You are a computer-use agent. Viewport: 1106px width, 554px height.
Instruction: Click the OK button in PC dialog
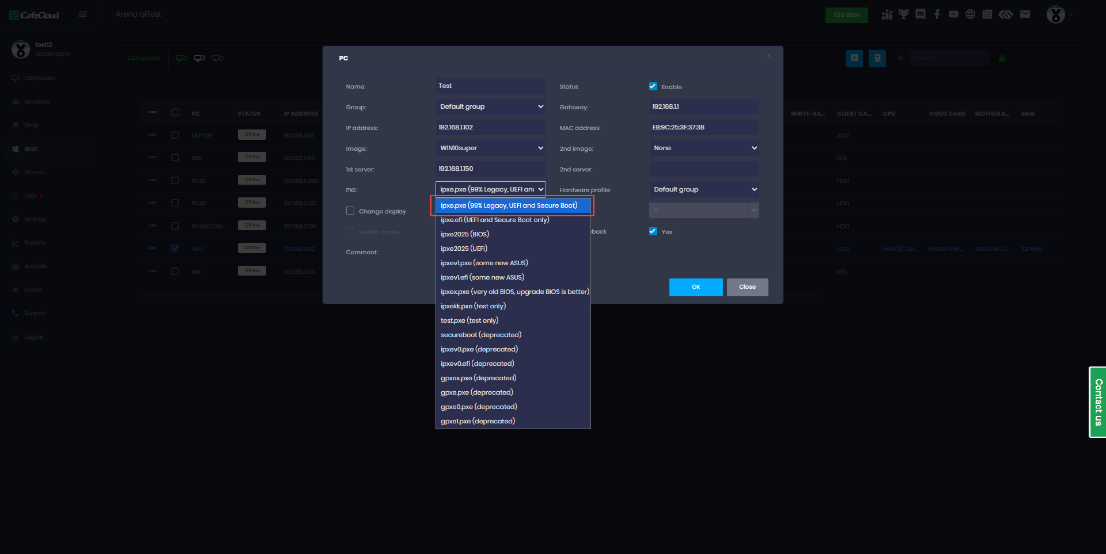click(695, 287)
